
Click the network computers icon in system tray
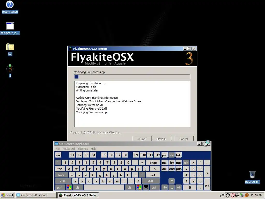point(237,195)
